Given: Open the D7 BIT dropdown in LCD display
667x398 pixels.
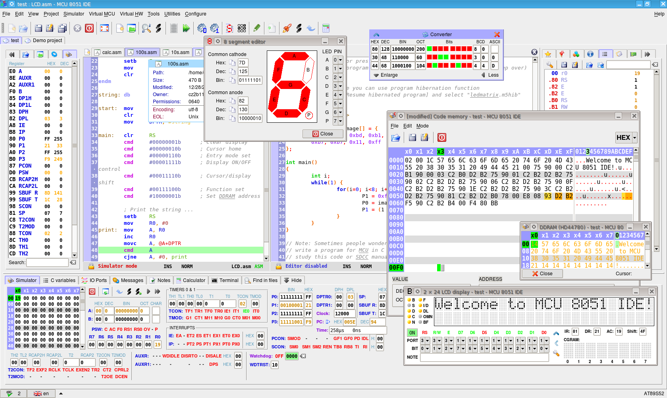Looking at the screenshot, I should pyautogui.click(x=461, y=348).
